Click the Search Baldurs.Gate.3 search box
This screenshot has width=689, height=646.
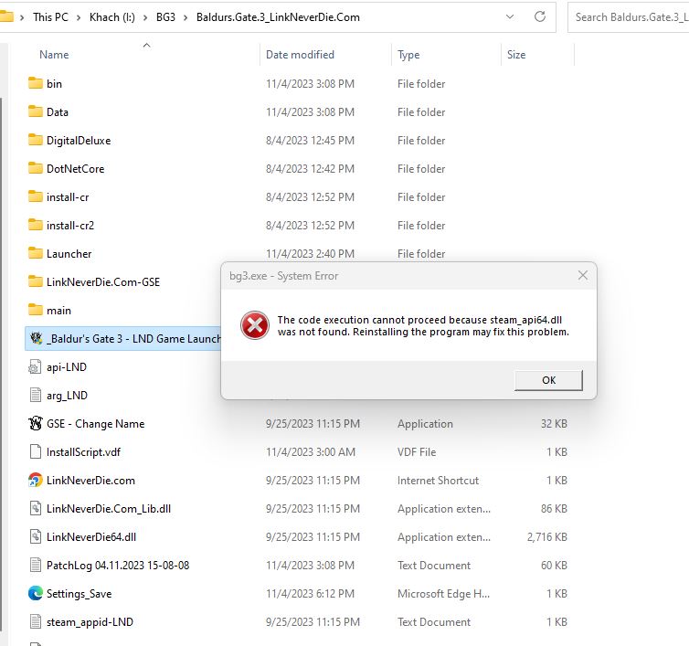click(631, 16)
